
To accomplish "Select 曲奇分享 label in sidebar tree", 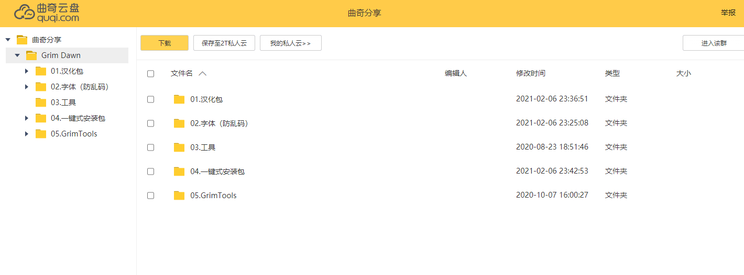I will click(x=47, y=40).
